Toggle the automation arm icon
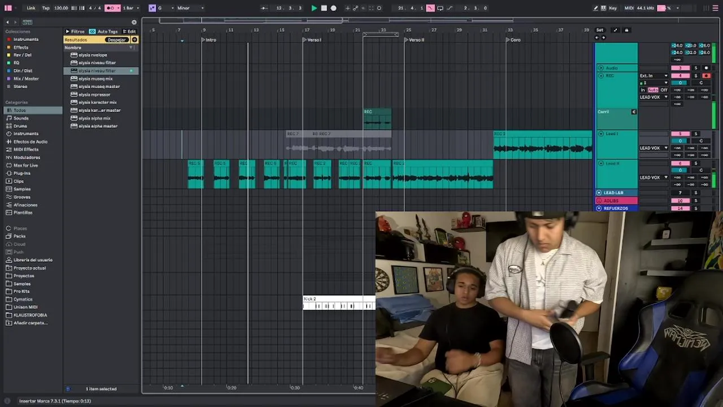This screenshot has height=407, width=723. point(355,8)
